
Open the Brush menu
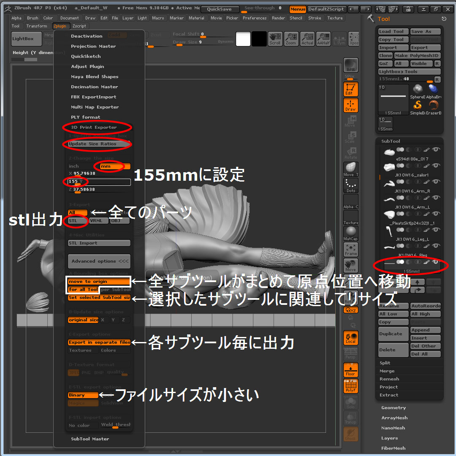pos(33,18)
